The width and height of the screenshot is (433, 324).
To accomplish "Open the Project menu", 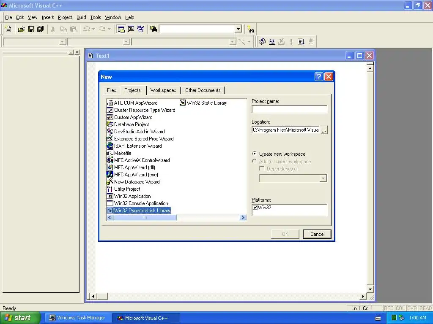I will coord(65,17).
